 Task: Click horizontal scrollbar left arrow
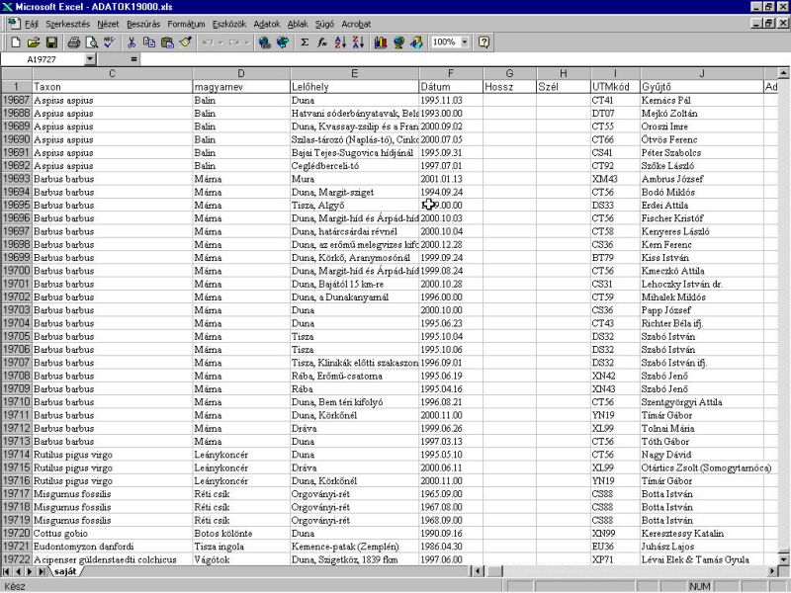478,571
